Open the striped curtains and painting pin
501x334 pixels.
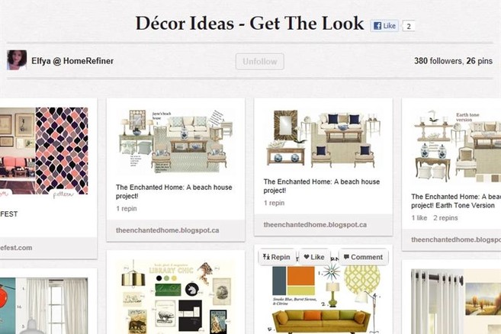click(456, 301)
